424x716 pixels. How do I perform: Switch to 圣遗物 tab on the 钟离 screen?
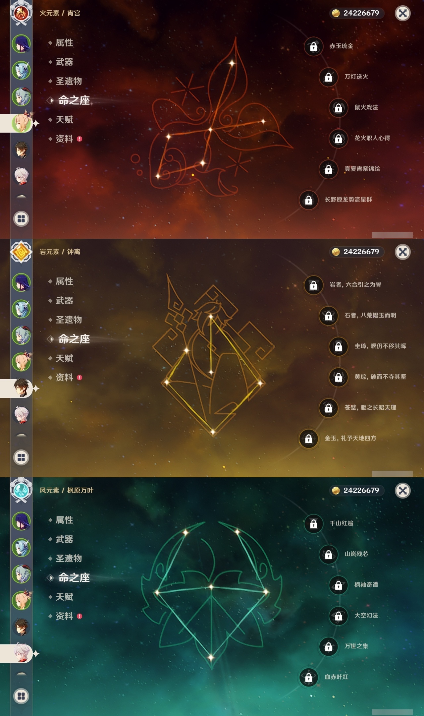click(69, 320)
